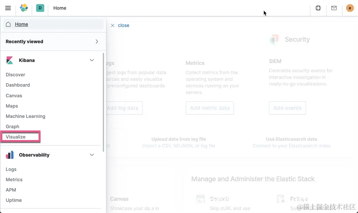358x213 pixels.
Task: Click Manage and Administer the Elastic Stack heading
Action: [253, 179]
